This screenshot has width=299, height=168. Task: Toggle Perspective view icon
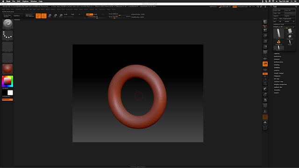[x=265, y=52]
